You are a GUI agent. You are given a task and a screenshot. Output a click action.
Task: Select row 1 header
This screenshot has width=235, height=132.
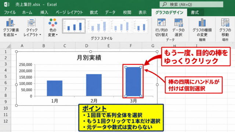pos(6,52)
